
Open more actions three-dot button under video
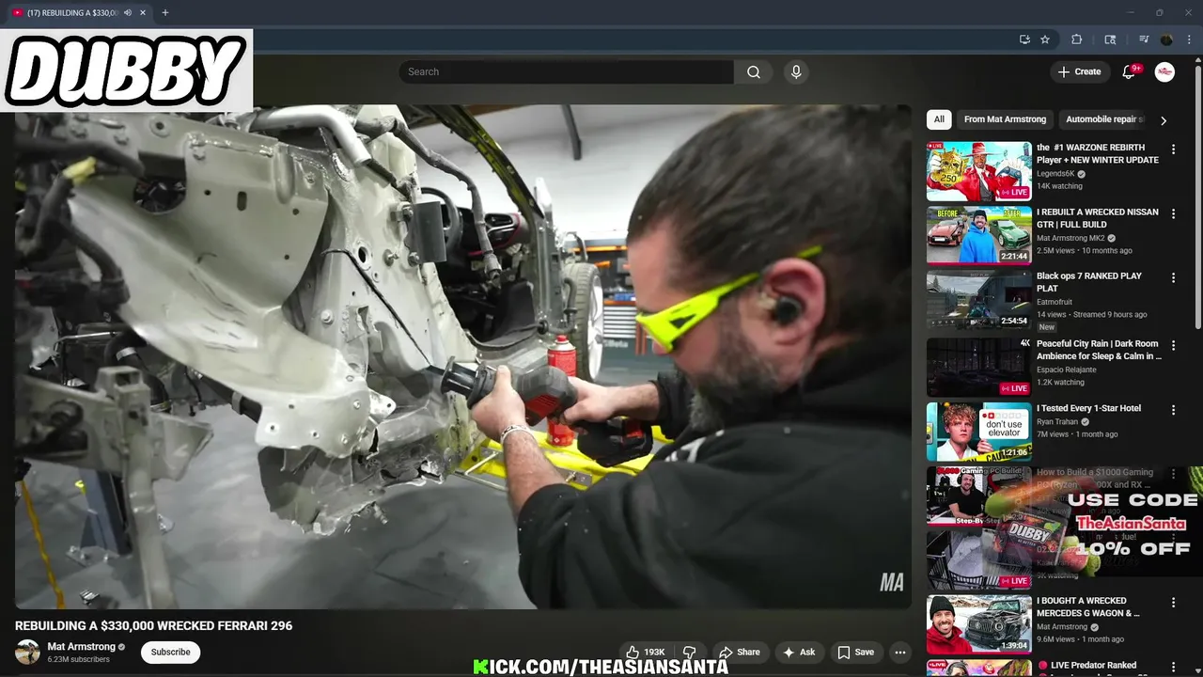tap(899, 653)
